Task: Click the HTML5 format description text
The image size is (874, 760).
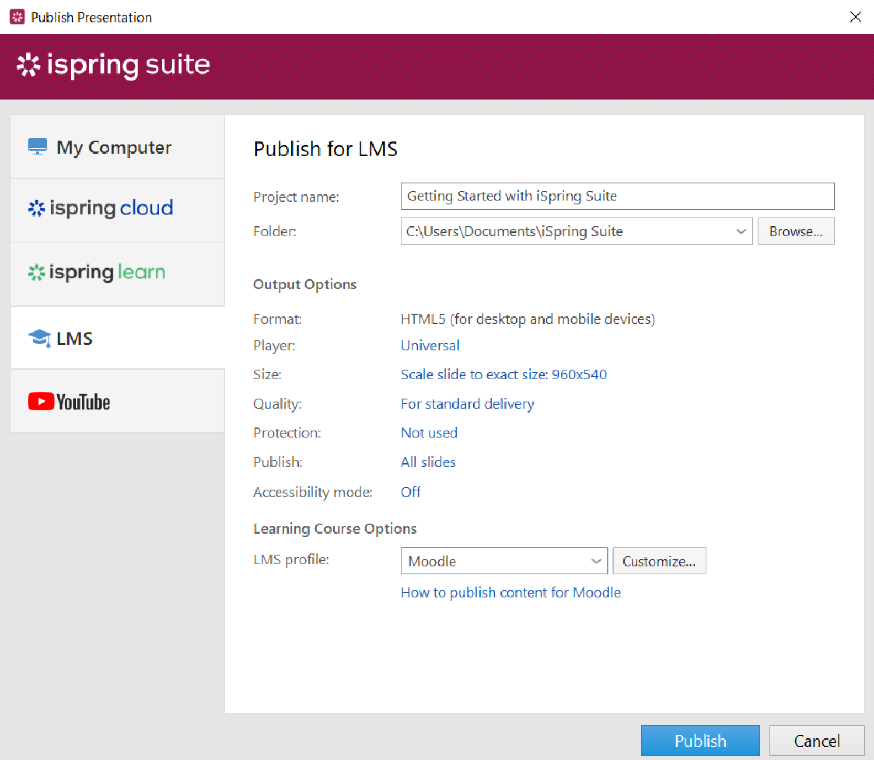Action: point(527,319)
